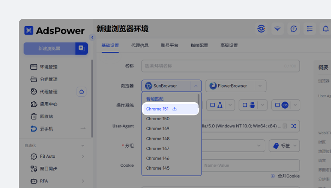Select 智能匹配 in browser dropdown

point(155,99)
